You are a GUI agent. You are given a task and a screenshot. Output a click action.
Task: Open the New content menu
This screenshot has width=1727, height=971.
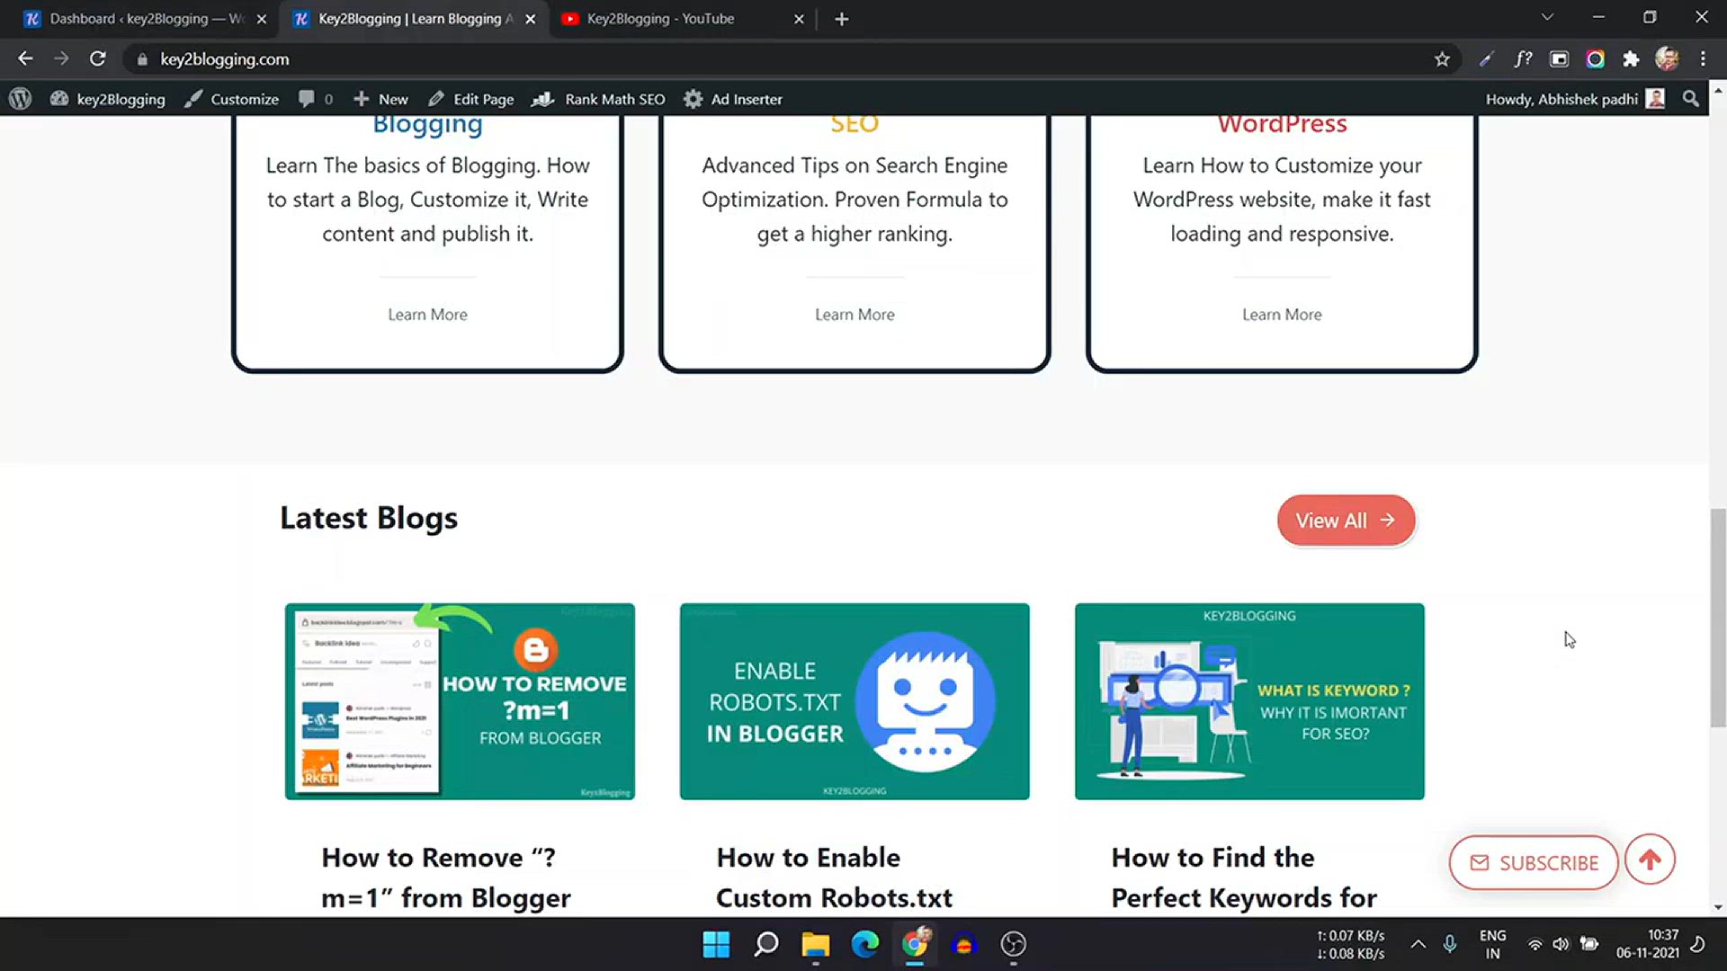click(x=380, y=99)
